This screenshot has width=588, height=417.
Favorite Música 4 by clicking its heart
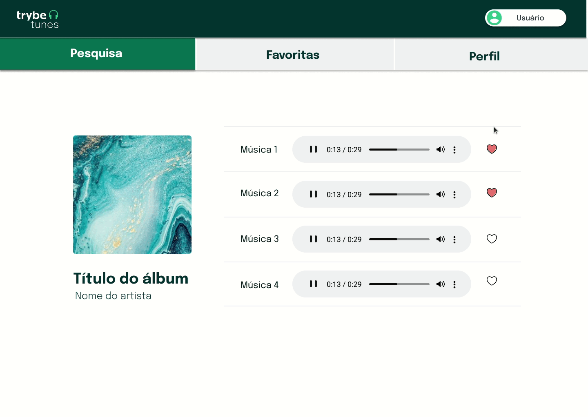(x=492, y=281)
